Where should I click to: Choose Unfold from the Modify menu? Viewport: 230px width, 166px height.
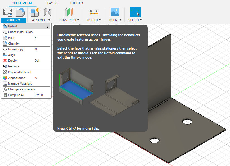click(13, 26)
